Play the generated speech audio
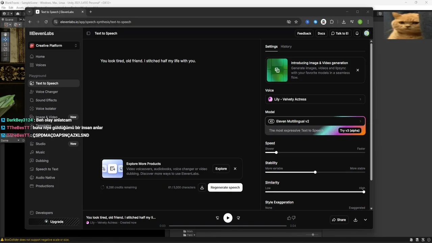This screenshot has width=432, height=243. click(x=228, y=218)
